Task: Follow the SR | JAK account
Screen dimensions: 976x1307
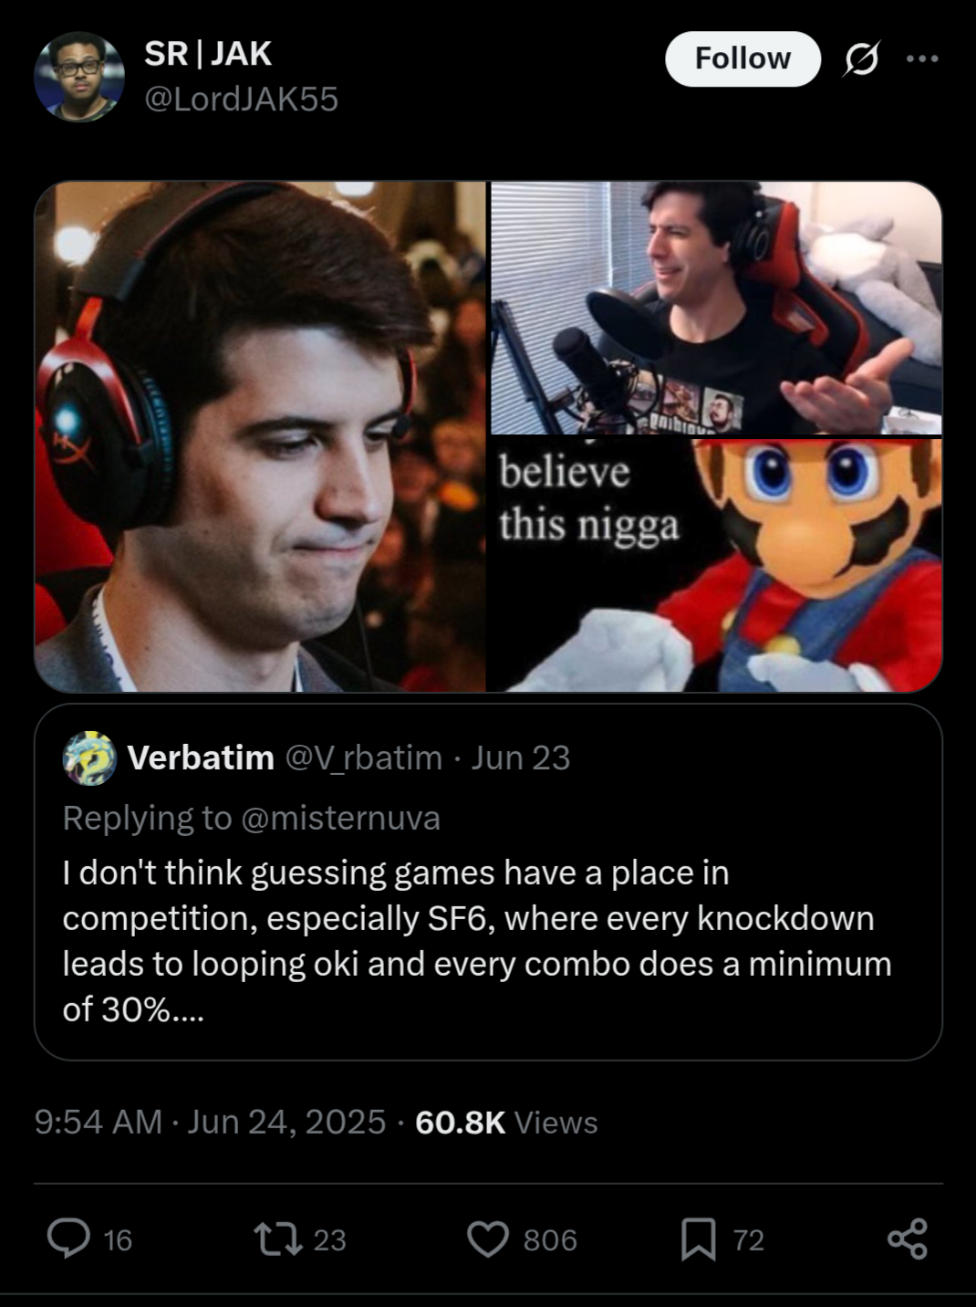Action: 742,58
